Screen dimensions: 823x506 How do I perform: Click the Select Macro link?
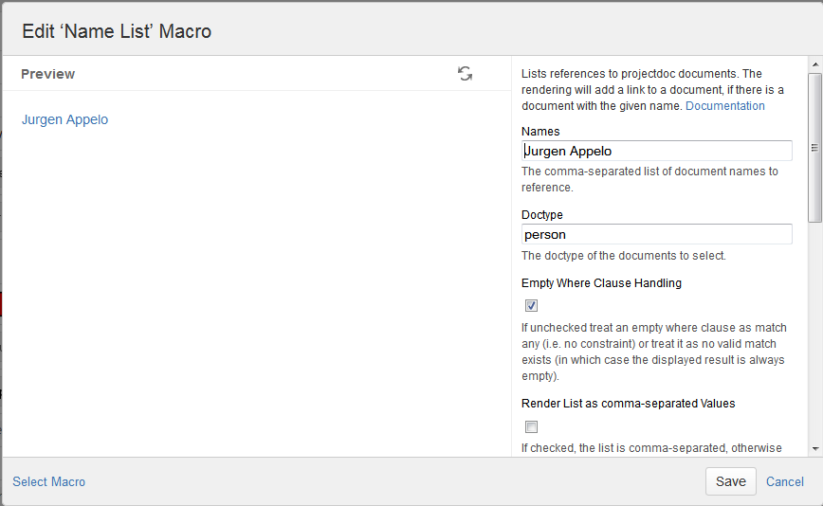coord(48,481)
